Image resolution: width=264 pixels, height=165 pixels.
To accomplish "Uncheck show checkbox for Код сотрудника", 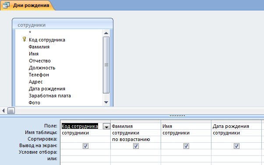I will tap(85, 146).
